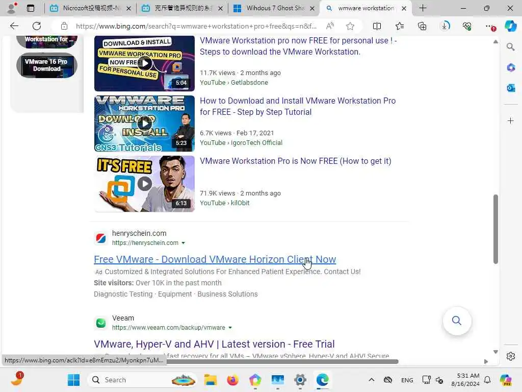Open How to Download and Install VMware link
The image size is (522, 392).
(298, 106)
